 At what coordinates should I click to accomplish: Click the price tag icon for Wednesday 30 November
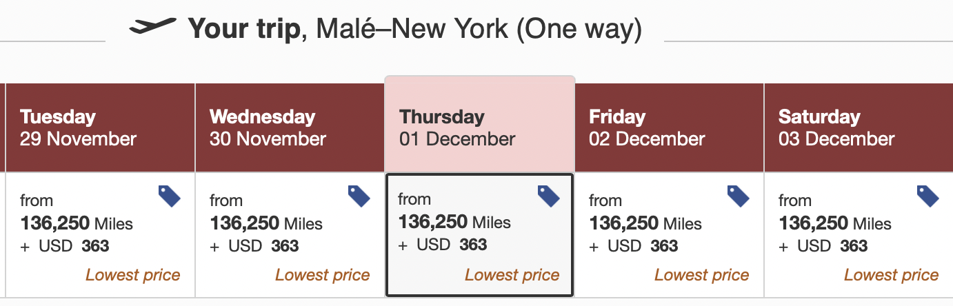coord(359,196)
